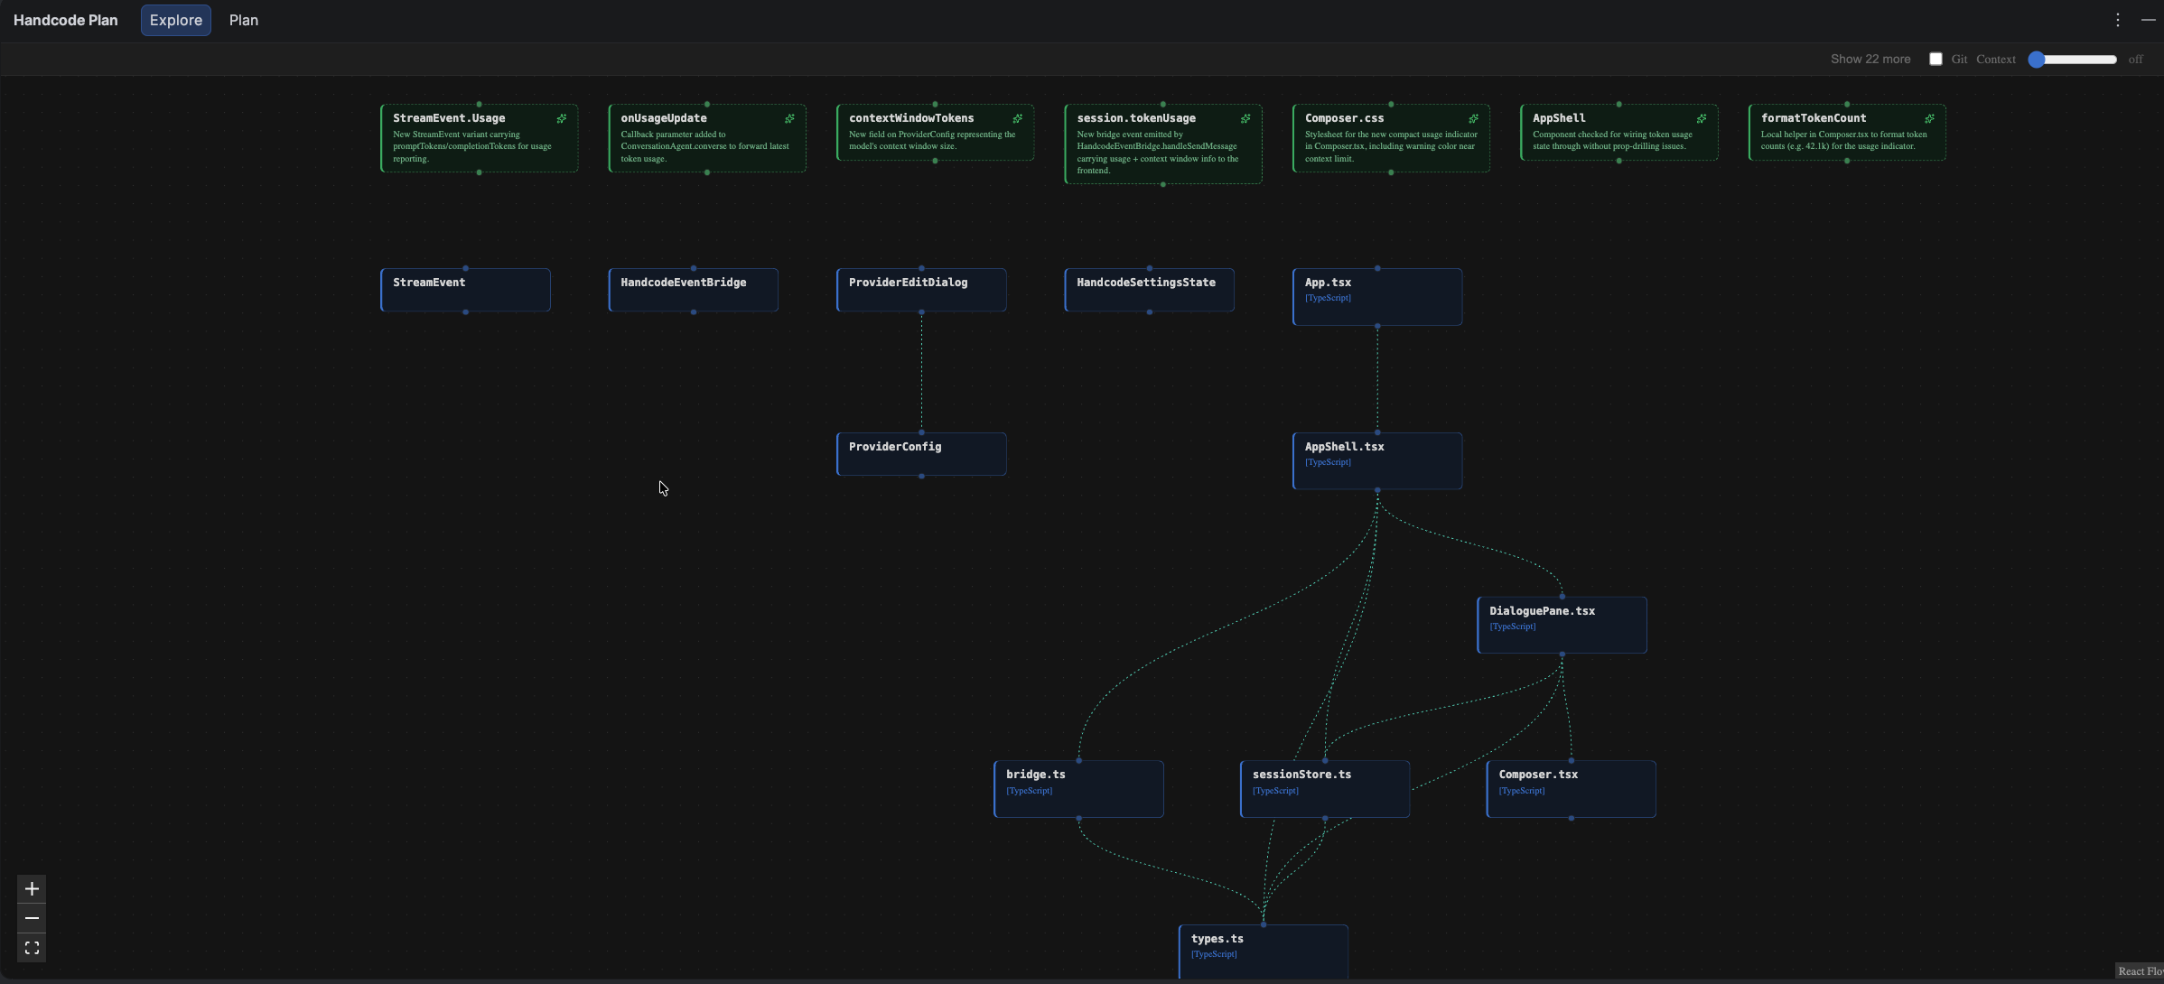2164x984 pixels.
Task: Select the ProviderEditDialog node
Action: [x=921, y=290]
